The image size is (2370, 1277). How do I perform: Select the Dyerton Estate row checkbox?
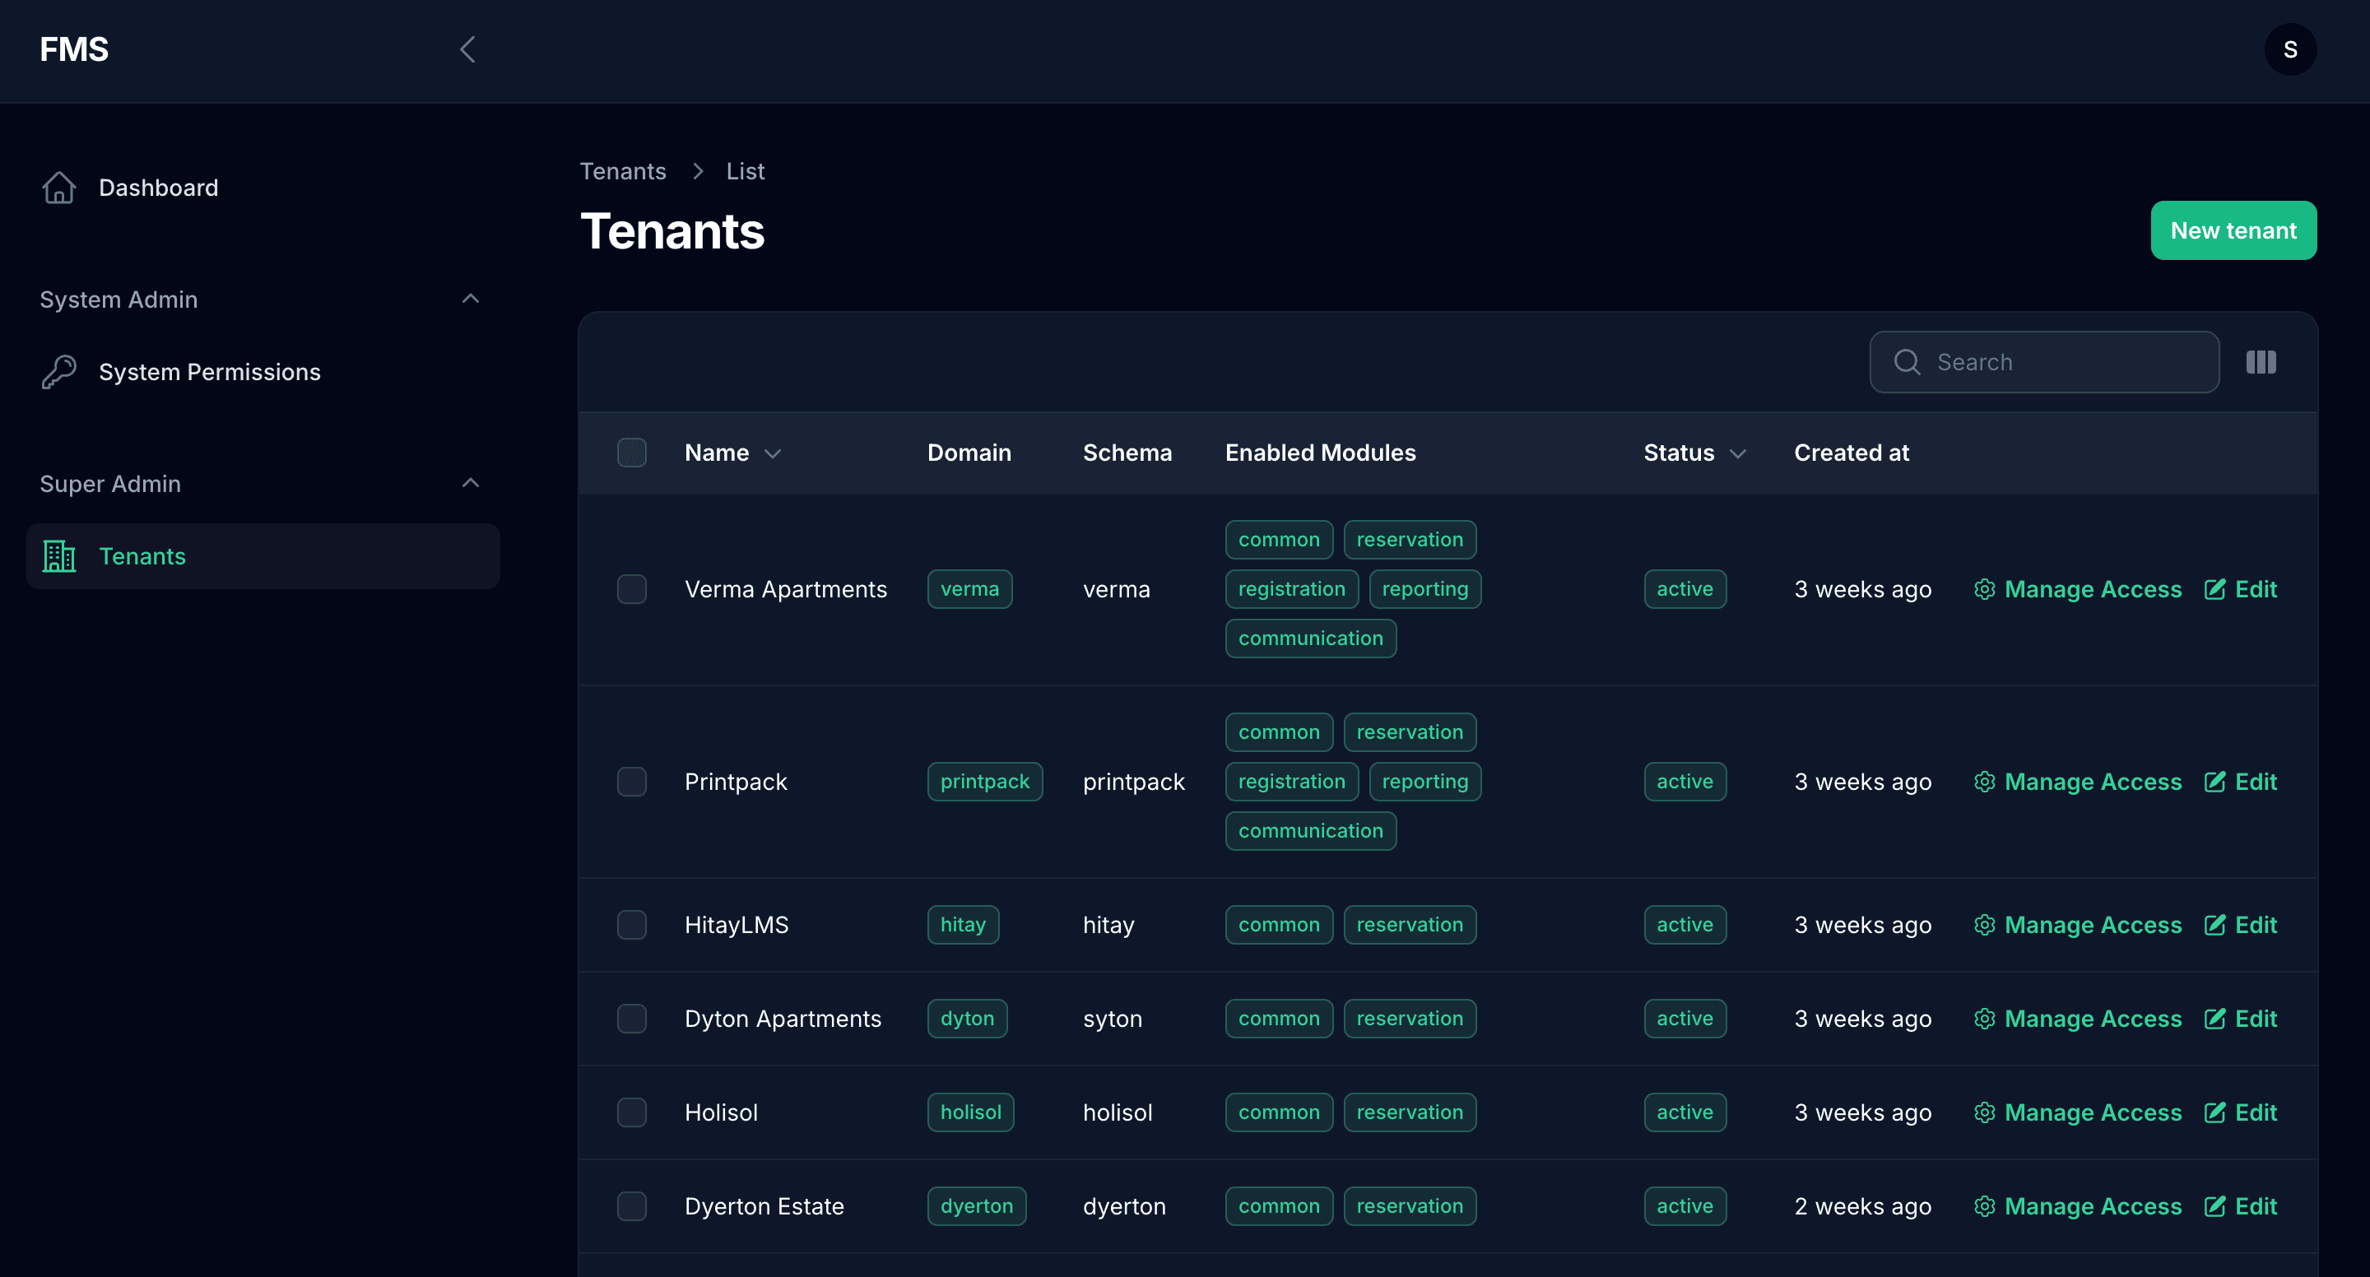pos(632,1205)
